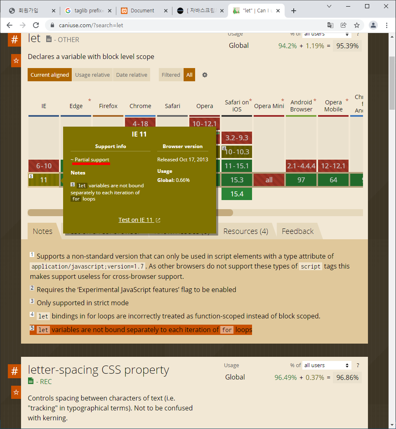
Task: Click the Chrome 4-18 cell
Action: pos(140,123)
